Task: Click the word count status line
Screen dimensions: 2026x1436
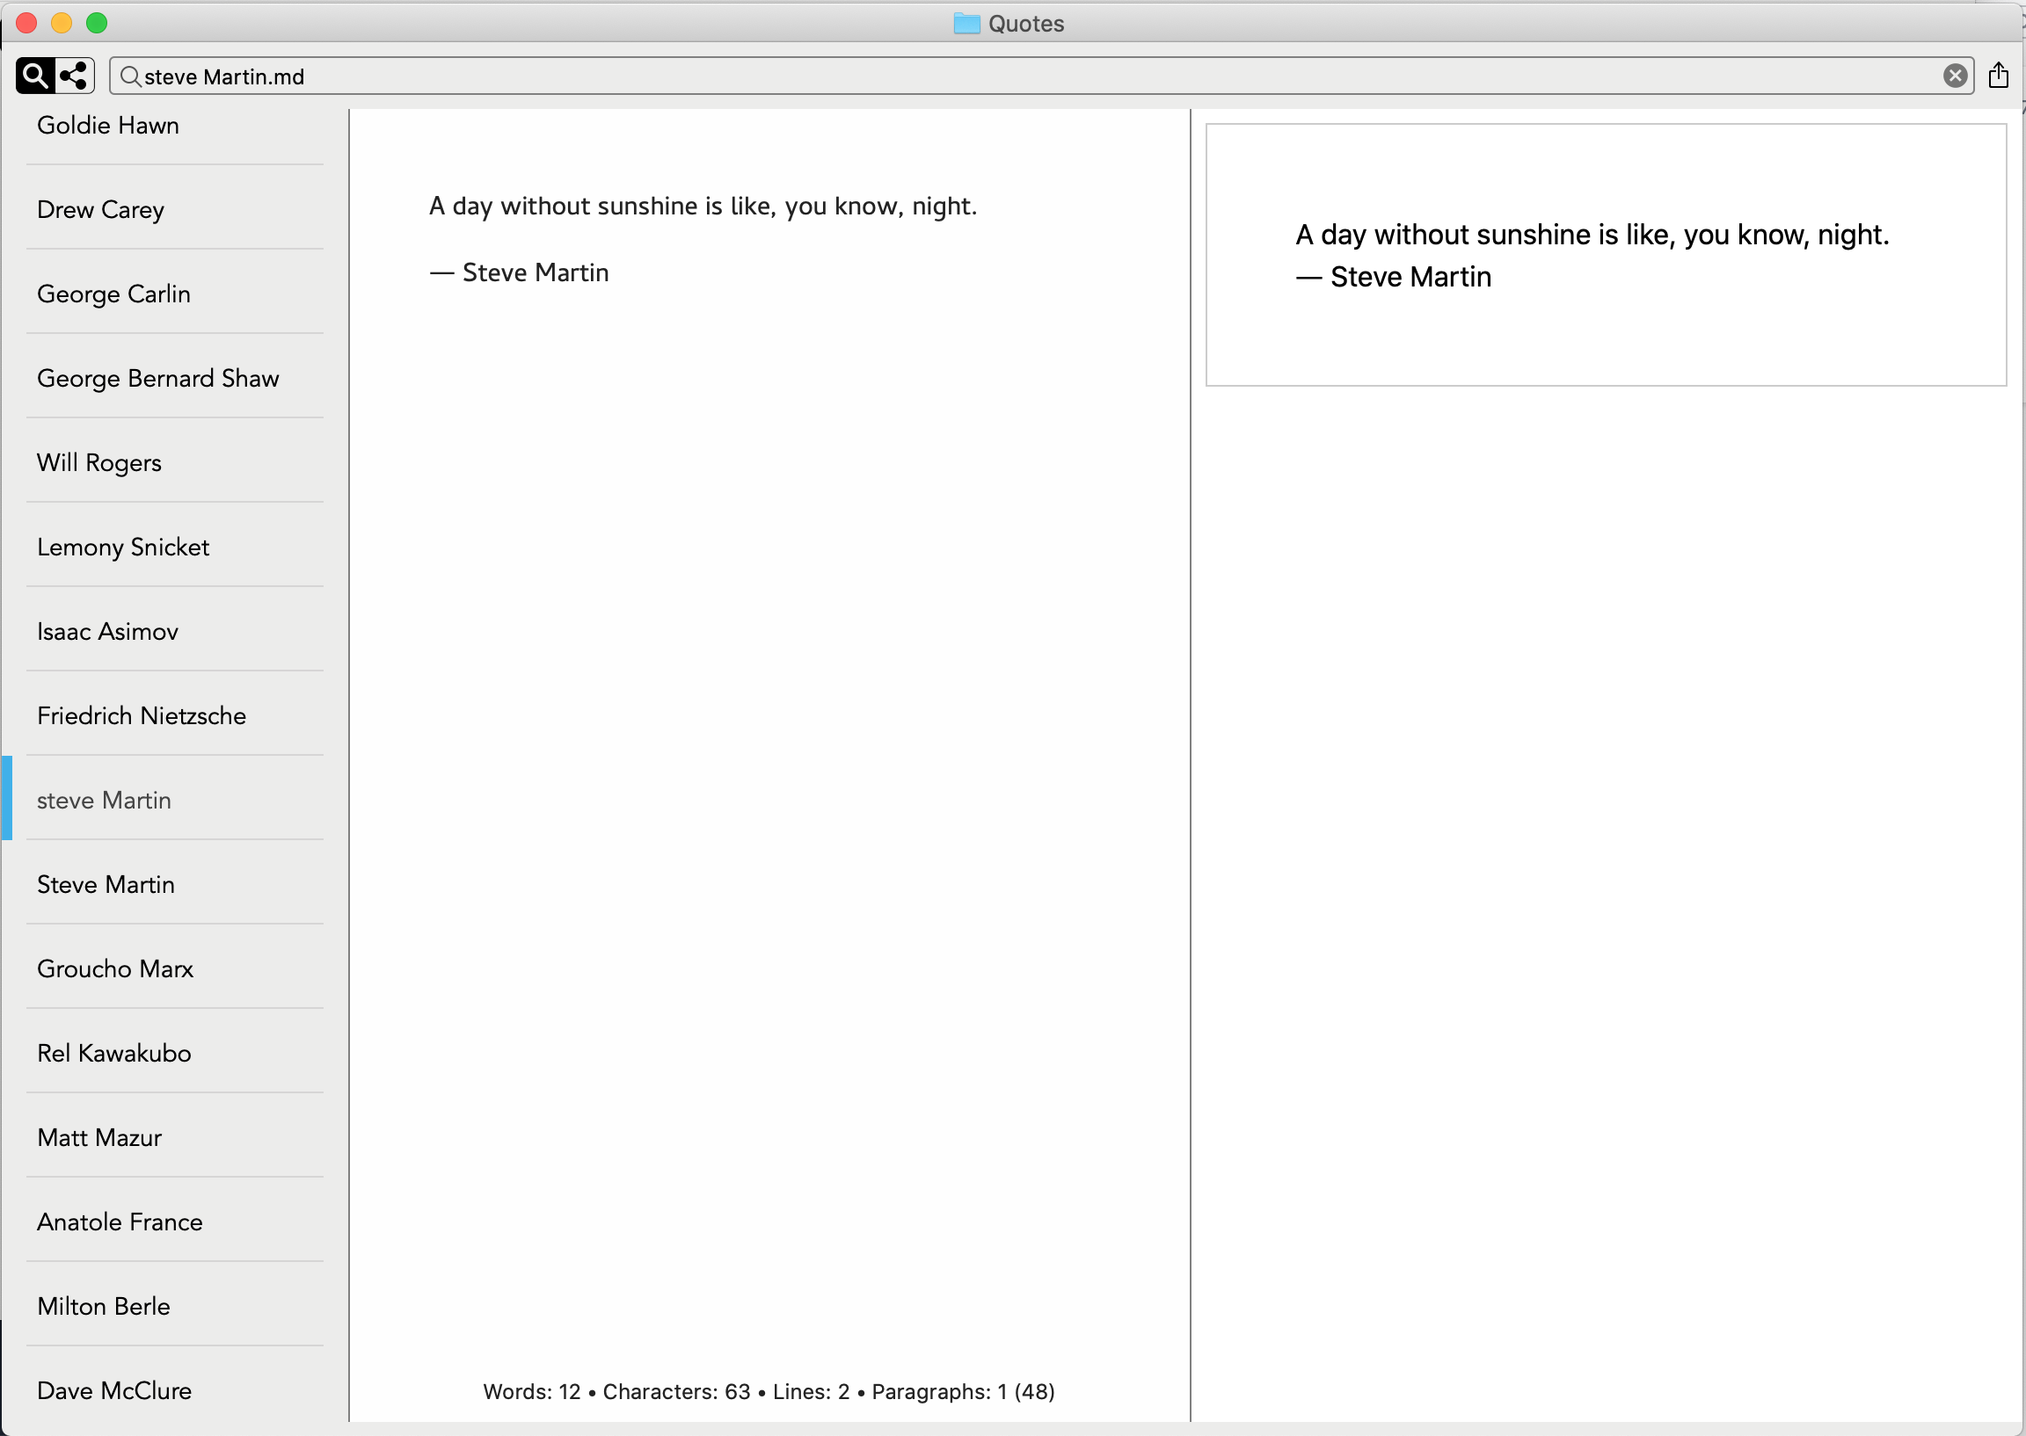Action: 768,1392
